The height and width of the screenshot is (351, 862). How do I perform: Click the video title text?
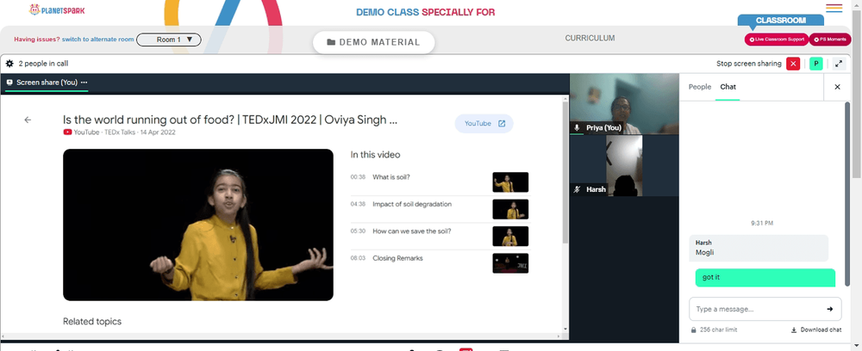tap(230, 120)
